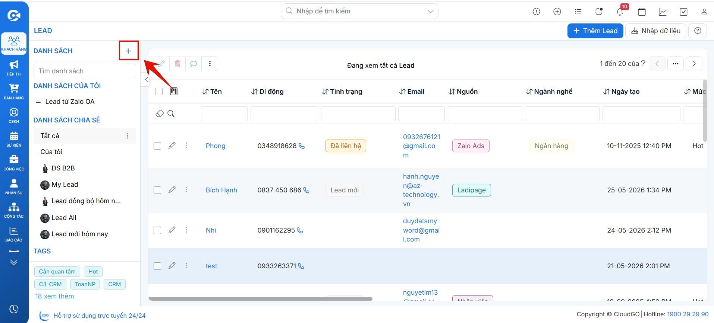Focus the Nhập để tìm kiếm search field
This screenshot has width=714, height=323.
359,11
